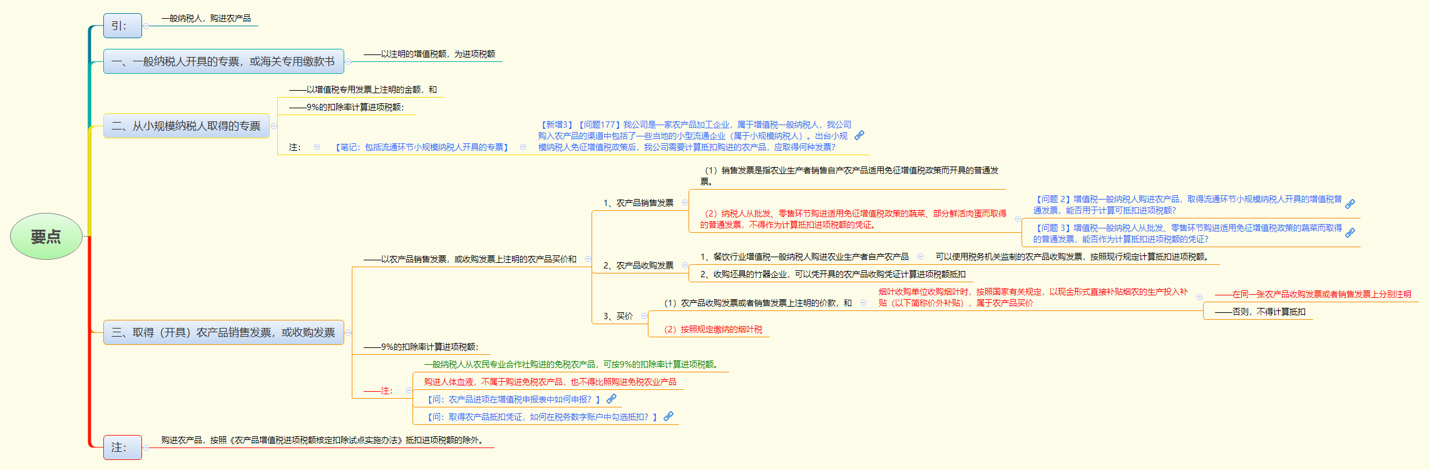Open 【问题 3】 蔬菜而取得的普通发票 link text

(1187, 233)
